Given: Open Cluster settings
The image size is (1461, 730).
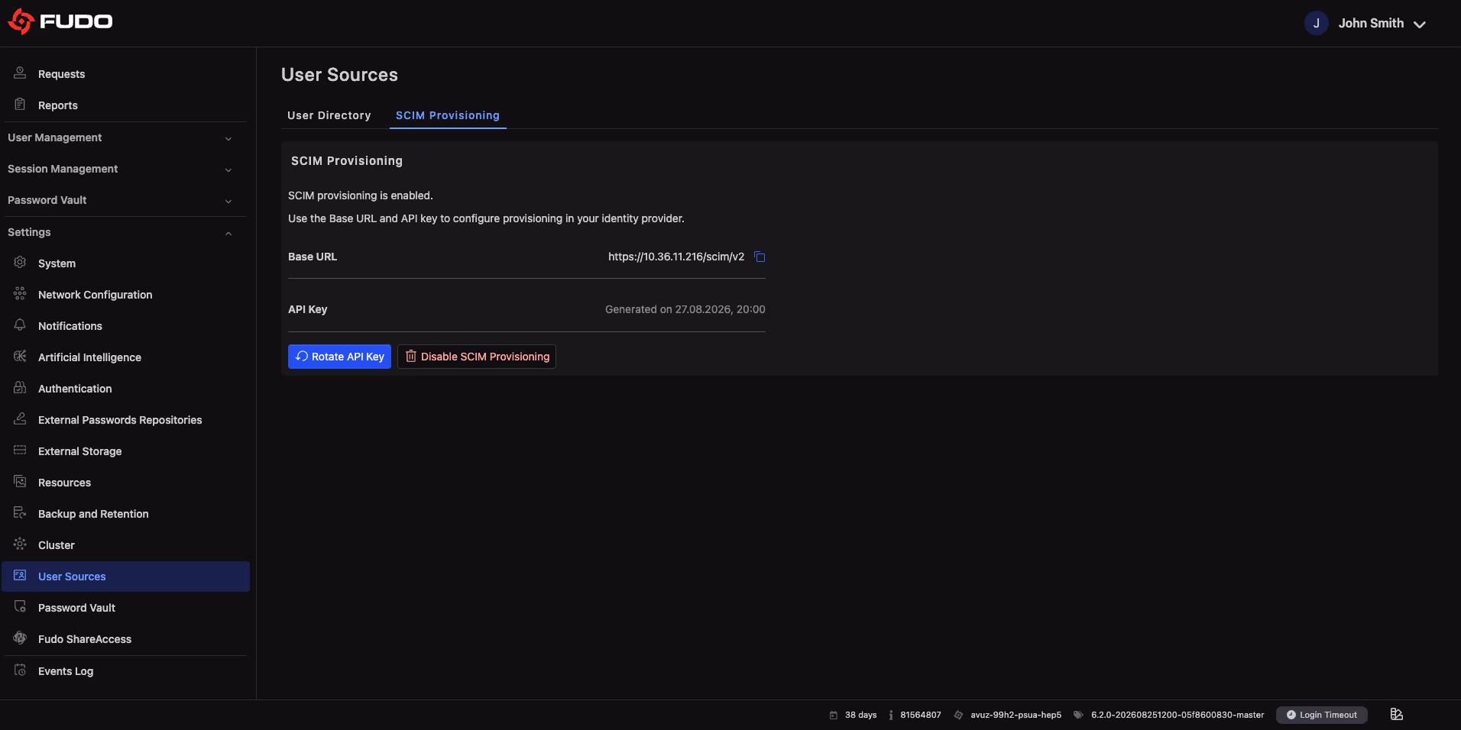Looking at the screenshot, I should click(x=125, y=544).
